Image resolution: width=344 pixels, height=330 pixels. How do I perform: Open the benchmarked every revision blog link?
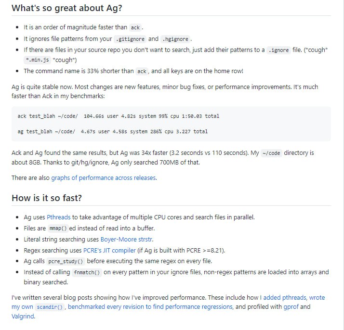[x=151, y=306]
